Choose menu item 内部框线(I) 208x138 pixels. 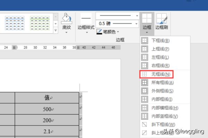[165, 99]
